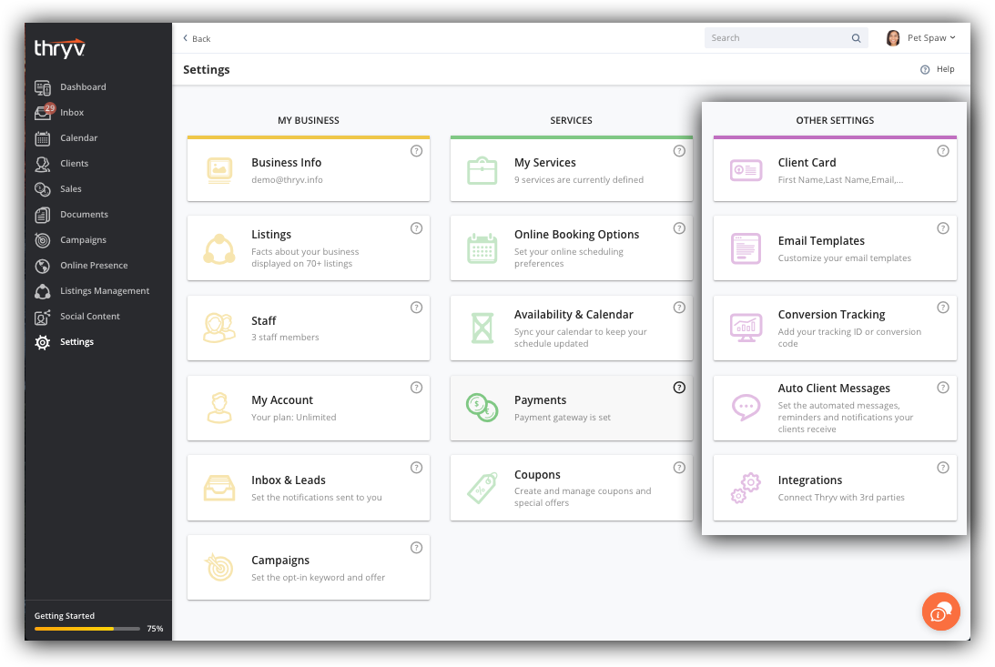Click 'Connect Thryv with 3rd parties' text
The width and height of the screenshot is (995, 667).
[x=841, y=498]
